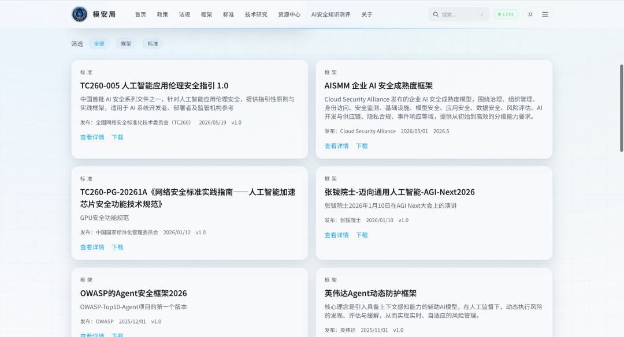The image size is (624, 337).
Task: Click 张钹院士2026年1月10日在AGI Next大会上的演讲 text
Action: coord(391,206)
